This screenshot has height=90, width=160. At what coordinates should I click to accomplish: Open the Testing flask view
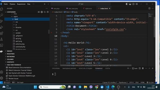point(1,39)
